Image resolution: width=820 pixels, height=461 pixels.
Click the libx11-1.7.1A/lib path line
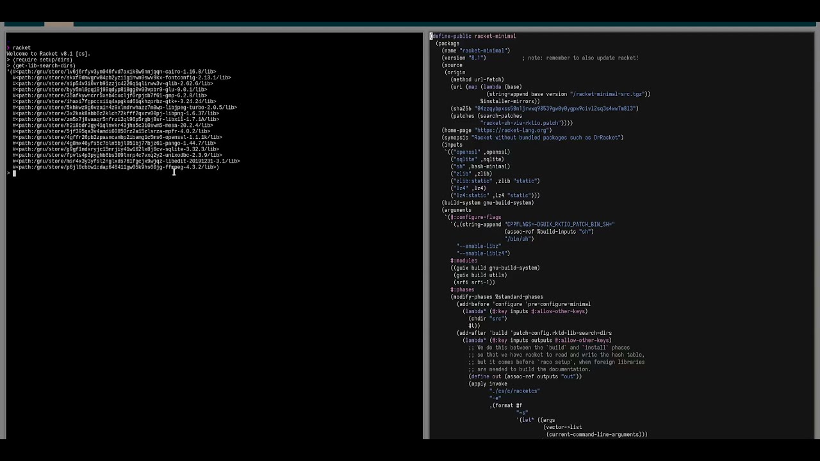pos(116,119)
